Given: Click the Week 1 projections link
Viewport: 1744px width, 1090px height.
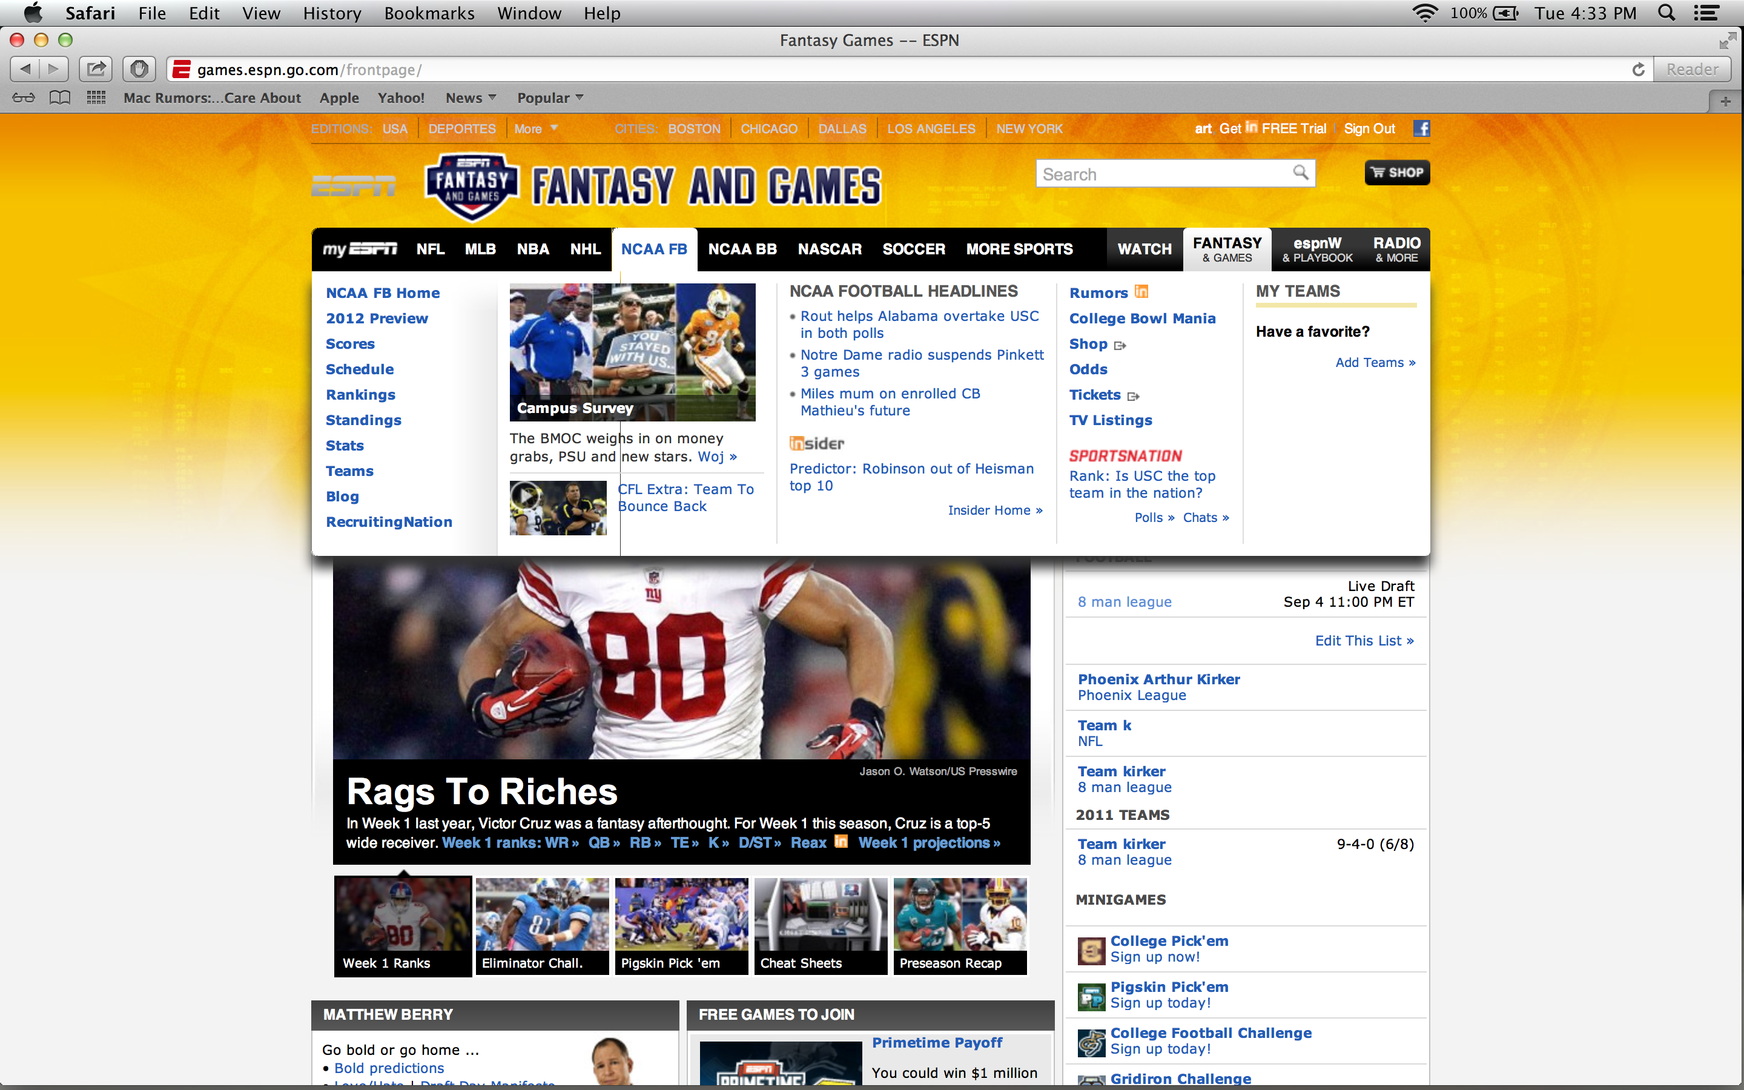Looking at the screenshot, I should click(x=929, y=843).
